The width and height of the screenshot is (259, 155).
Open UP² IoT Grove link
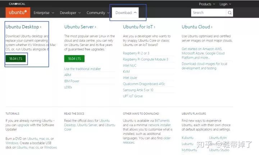pyautogui.click(x=133, y=96)
